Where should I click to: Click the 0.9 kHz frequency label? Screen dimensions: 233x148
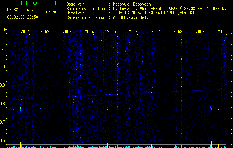coord(3,85)
